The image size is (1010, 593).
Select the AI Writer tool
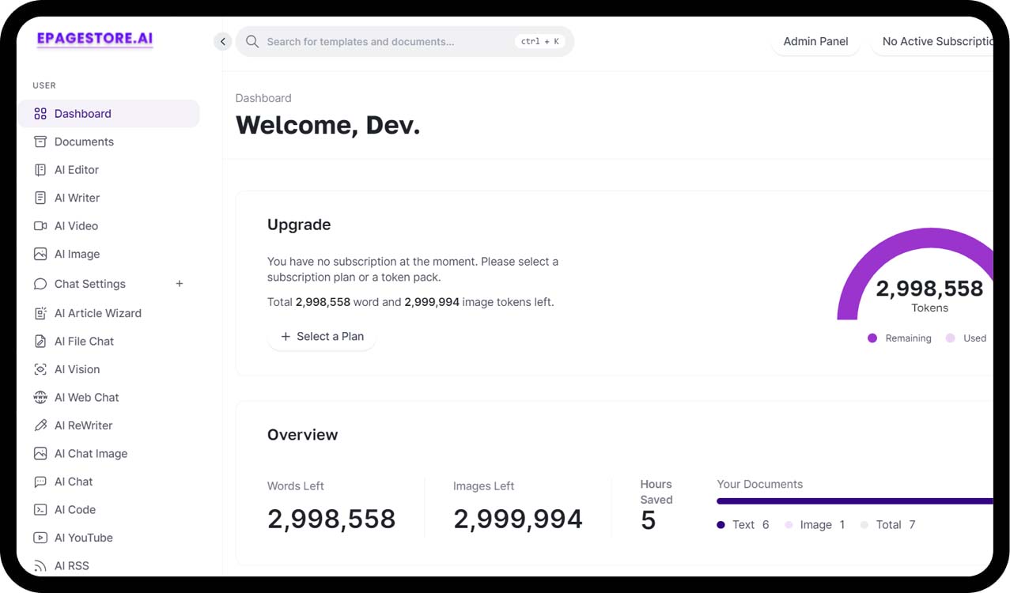pos(76,197)
